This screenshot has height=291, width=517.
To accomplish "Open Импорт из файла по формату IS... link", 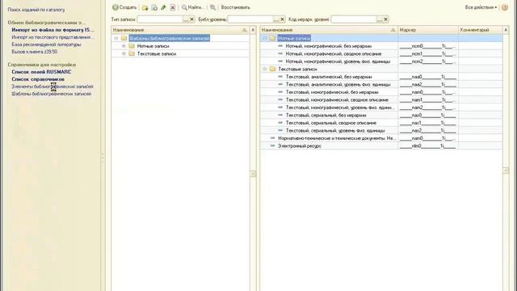I will pos(53,30).
